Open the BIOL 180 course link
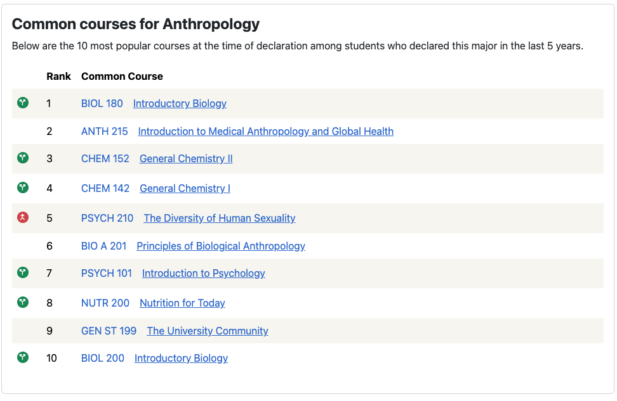The width and height of the screenshot is (617, 401). click(x=102, y=103)
